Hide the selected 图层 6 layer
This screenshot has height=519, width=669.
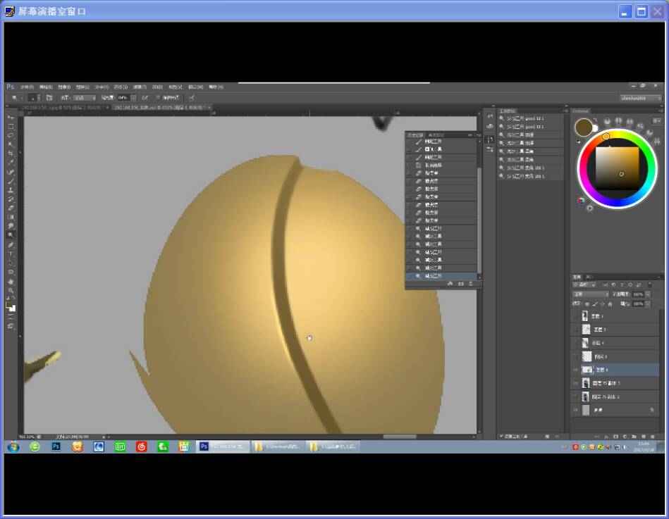click(x=575, y=370)
